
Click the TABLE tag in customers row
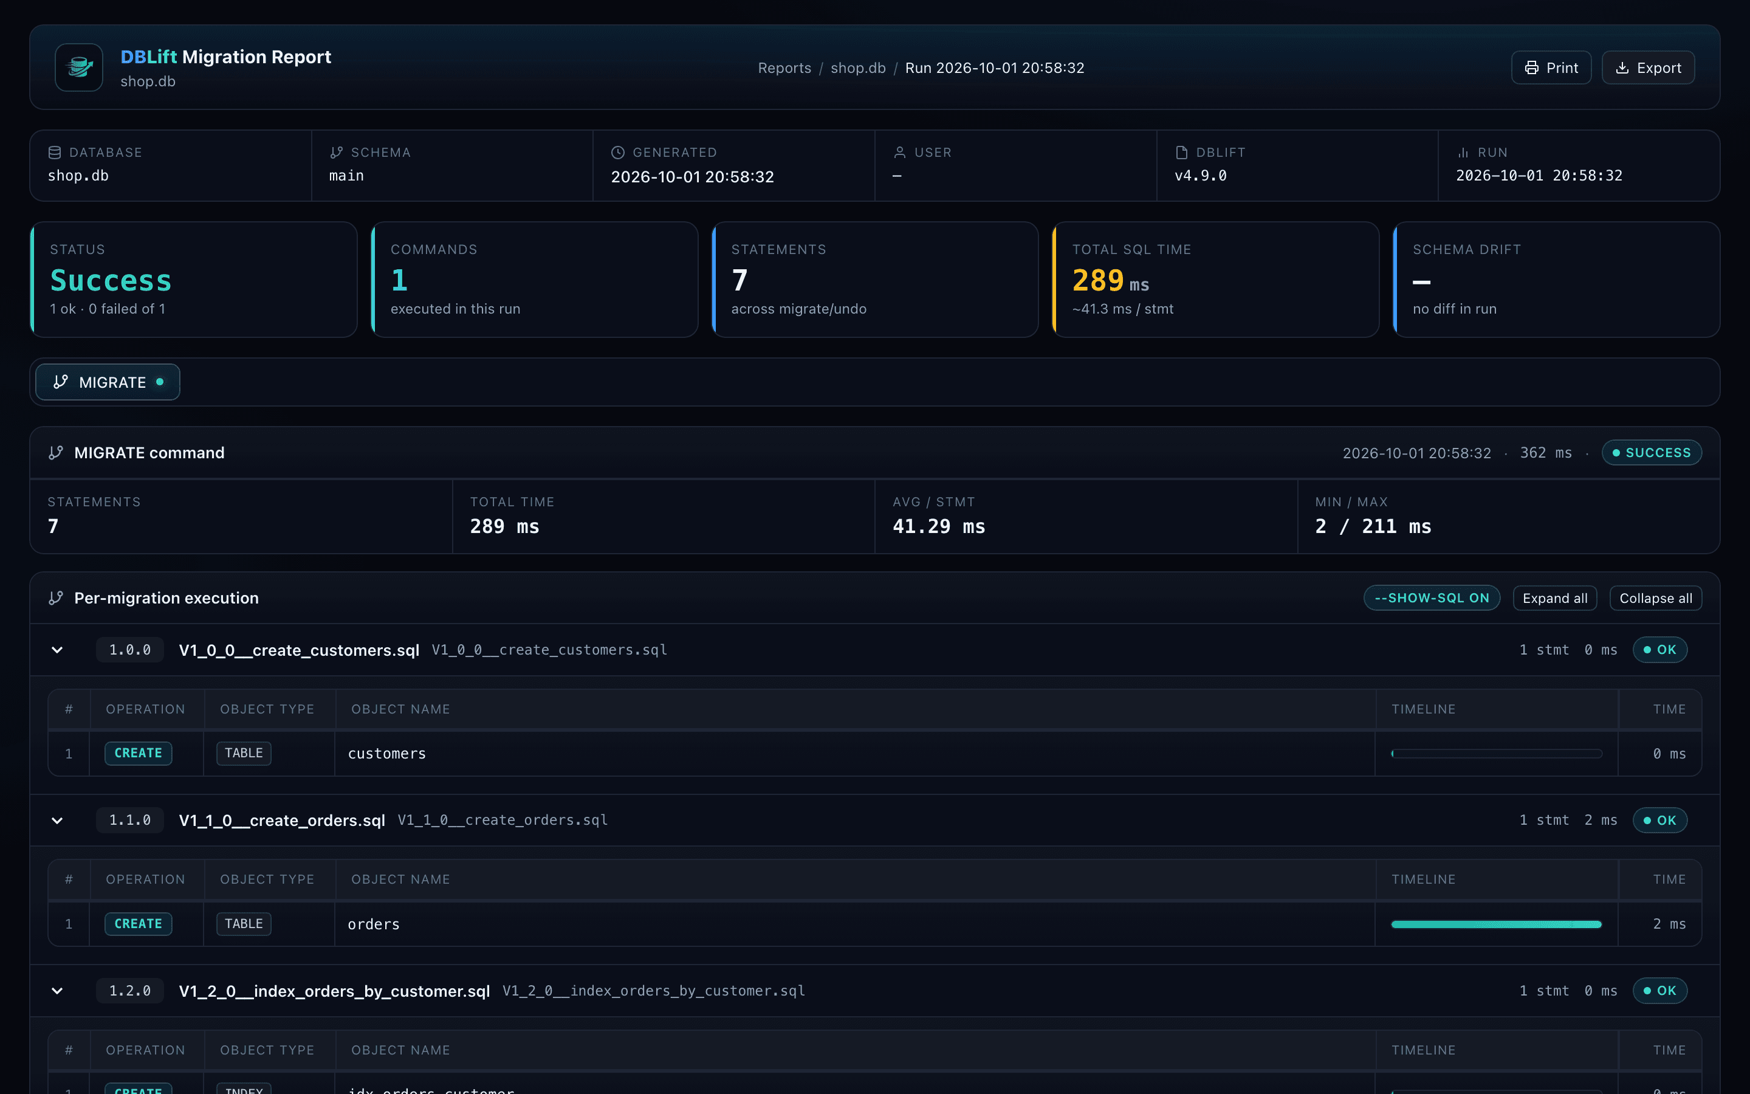click(x=244, y=753)
